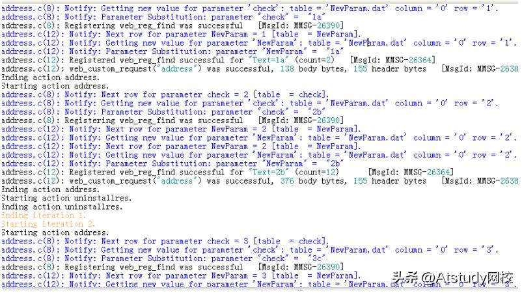Select the web_custom_request line with 138 body bytes
Viewport: 522px width, 293px height.
(x=260, y=69)
